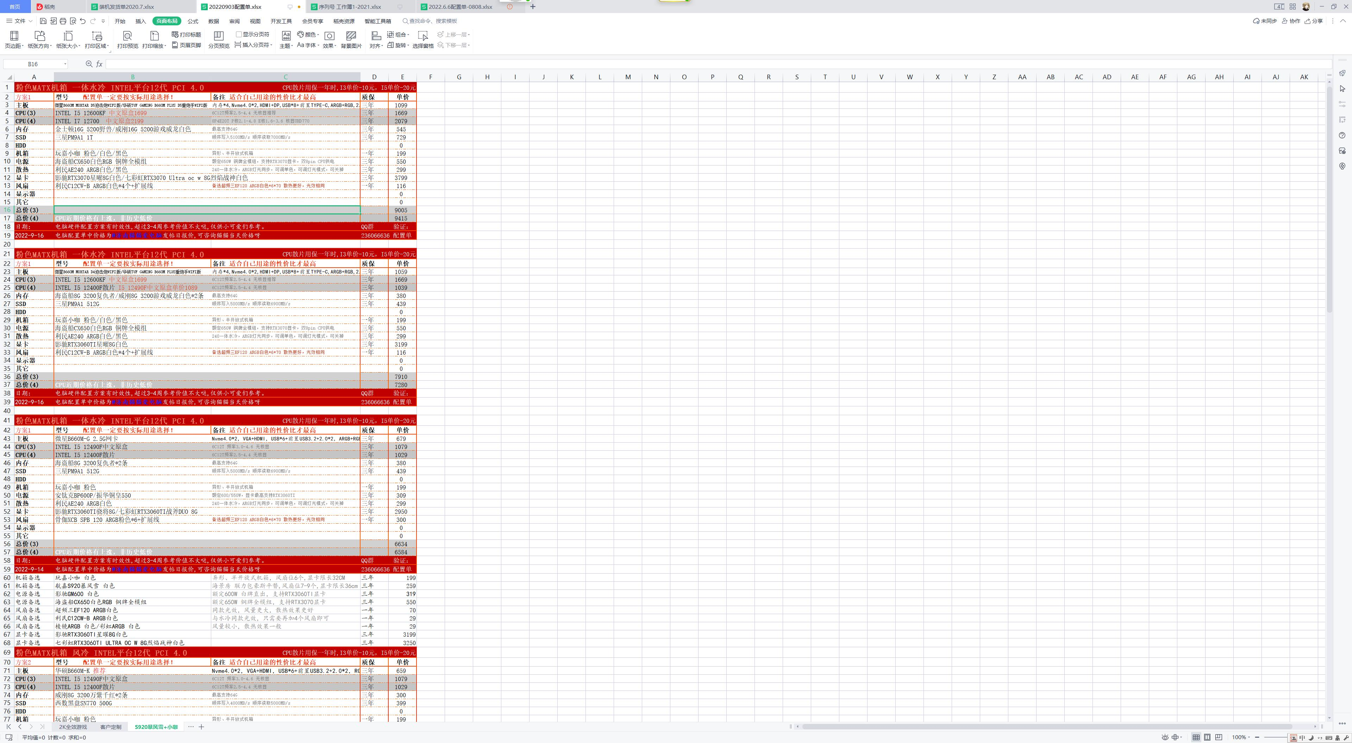Open the 选择窗格 selection pane
Image resolution: width=1352 pixels, height=743 pixels.
(423, 40)
